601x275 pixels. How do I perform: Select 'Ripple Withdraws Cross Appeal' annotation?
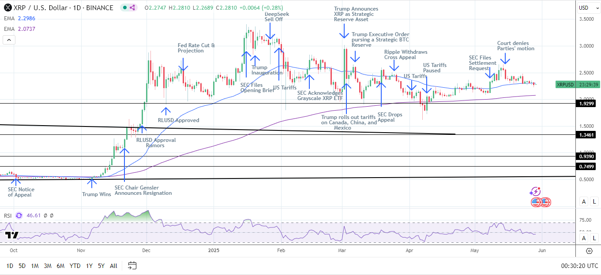[x=406, y=55]
